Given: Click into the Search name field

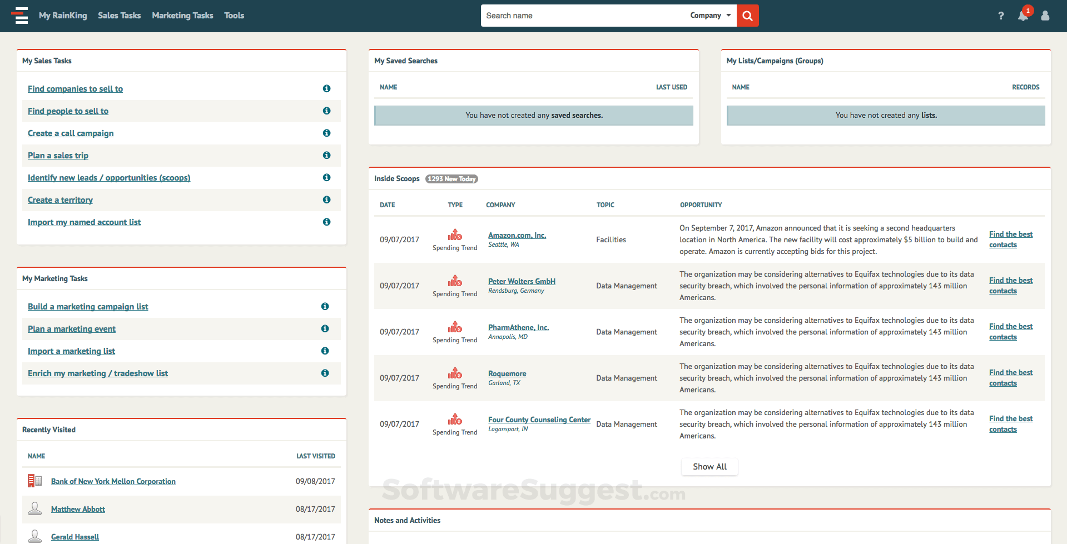Looking at the screenshot, I should click(584, 16).
